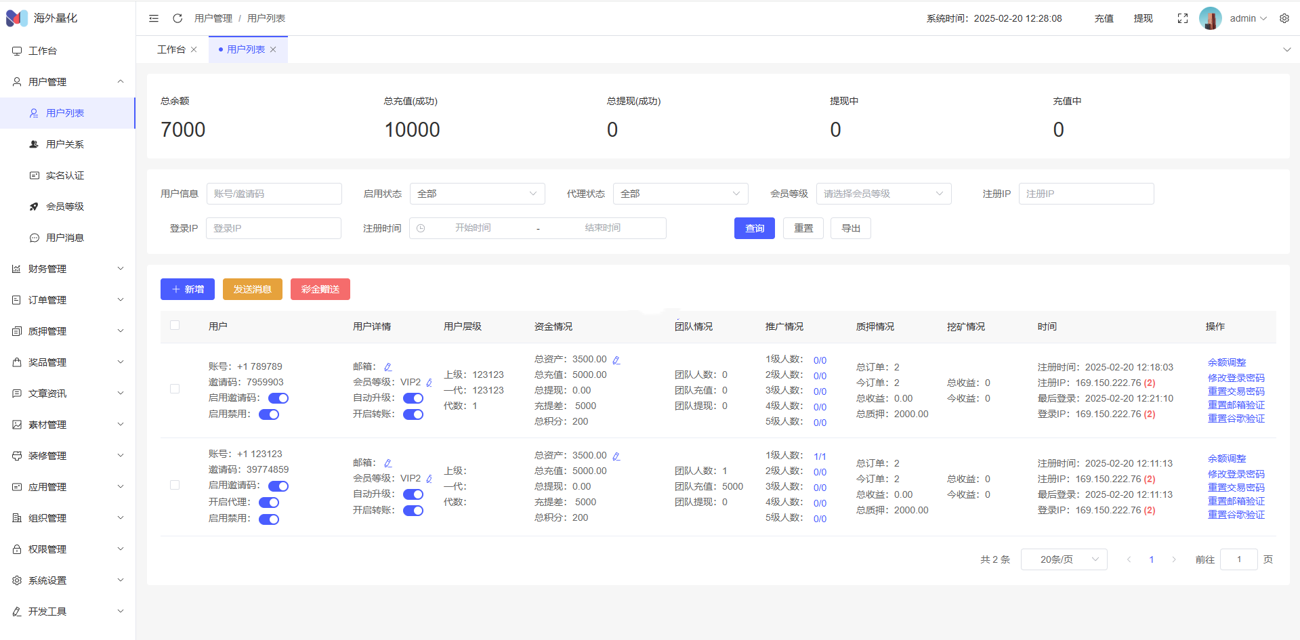The width and height of the screenshot is (1300, 640).
Task: Edit the email of first user
Action: (x=387, y=367)
